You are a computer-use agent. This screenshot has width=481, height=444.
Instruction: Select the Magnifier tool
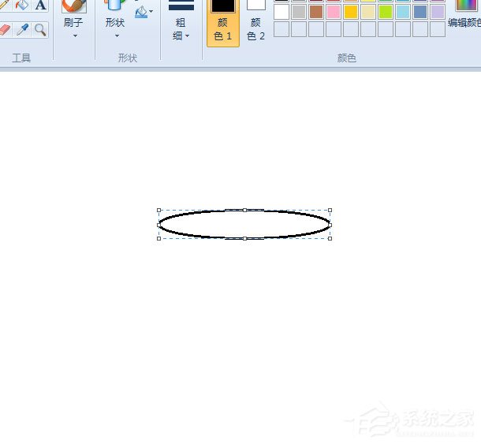40,30
